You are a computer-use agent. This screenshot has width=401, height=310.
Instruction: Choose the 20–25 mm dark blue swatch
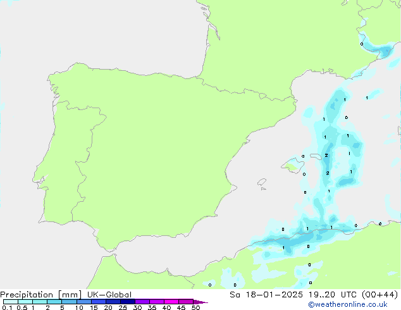tap(113, 302)
